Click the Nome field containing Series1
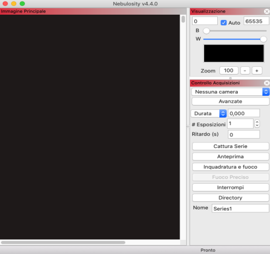Screen dimensions: 270x254 coord(241,208)
